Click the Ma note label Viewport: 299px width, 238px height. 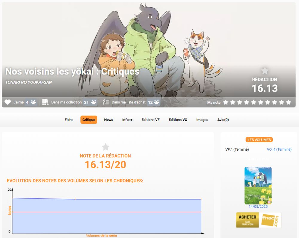214,102
